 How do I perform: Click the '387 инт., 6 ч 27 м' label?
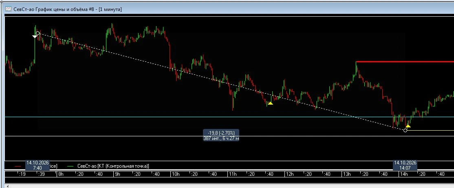pyautogui.click(x=221, y=138)
